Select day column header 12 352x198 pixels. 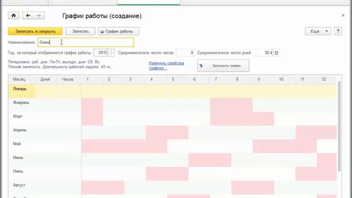coord(327,79)
